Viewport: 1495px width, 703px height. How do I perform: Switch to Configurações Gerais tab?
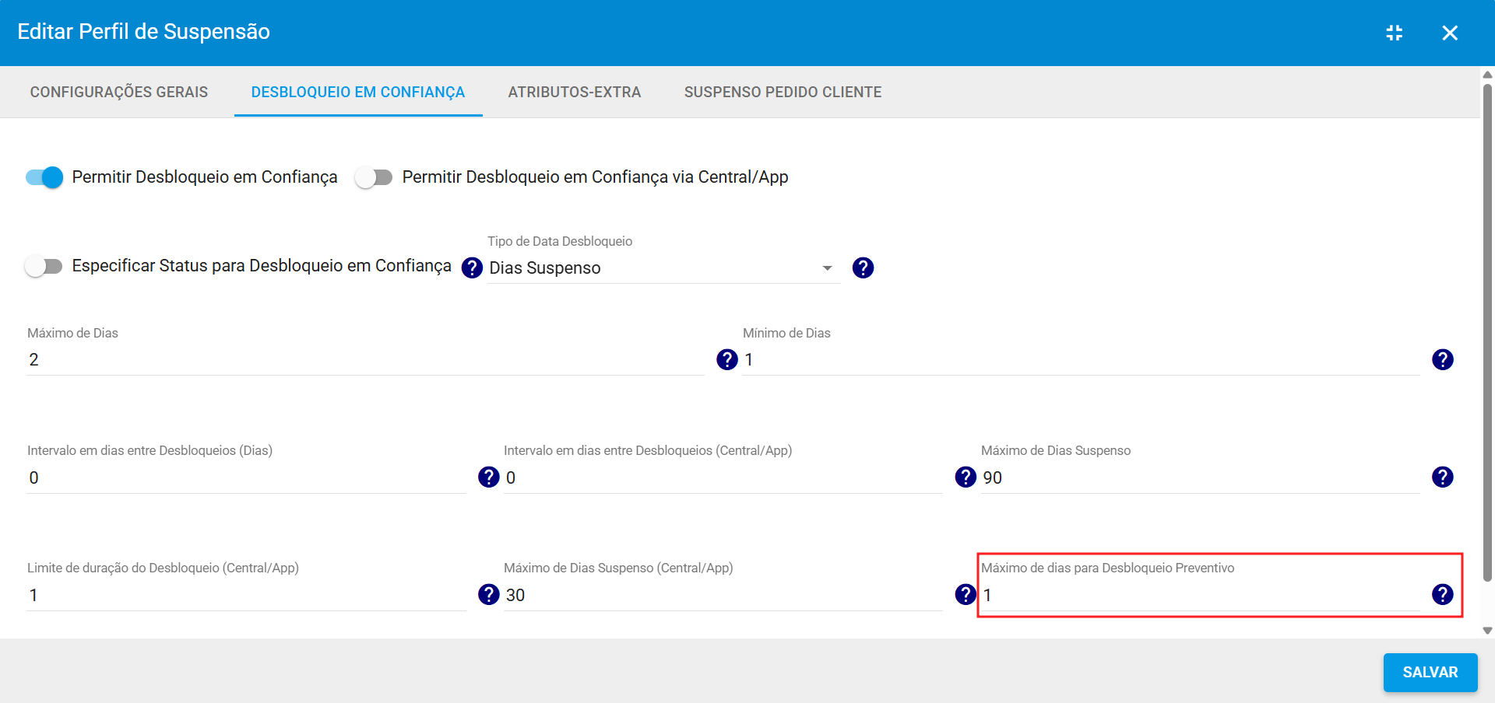[x=119, y=92]
